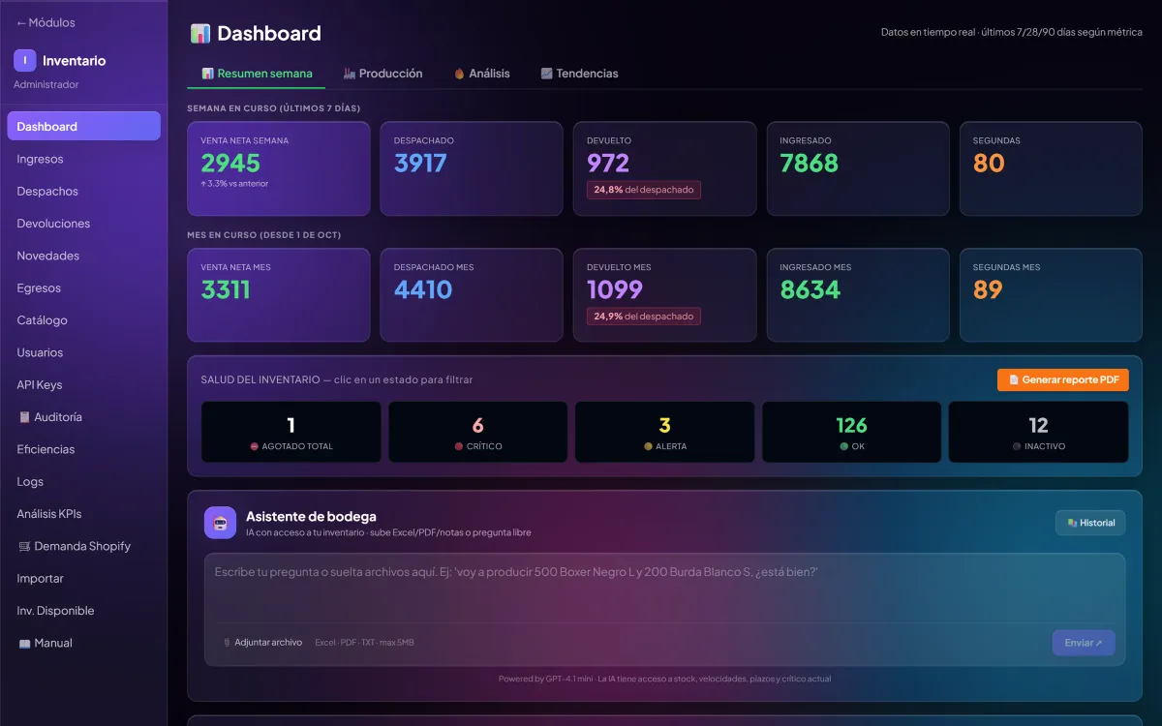Open Eficiencias in the sidebar
1162x726 pixels.
point(83,449)
